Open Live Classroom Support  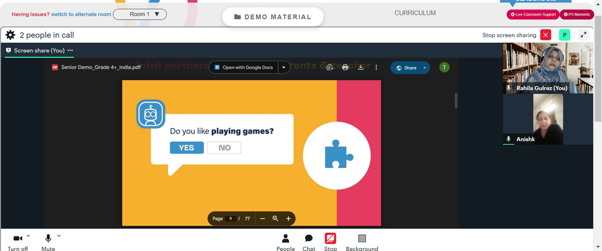(533, 14)
